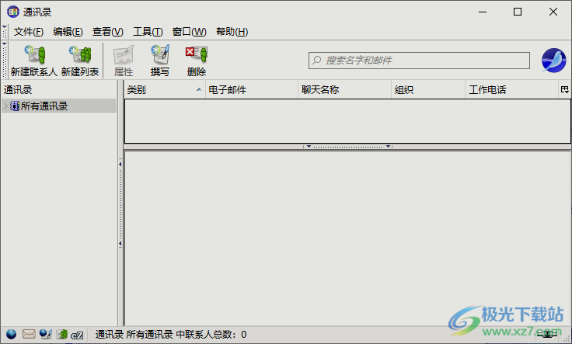Open the 工具(T) menu
572x344 pixels.
pyautogui.click(x=148, y=32)
